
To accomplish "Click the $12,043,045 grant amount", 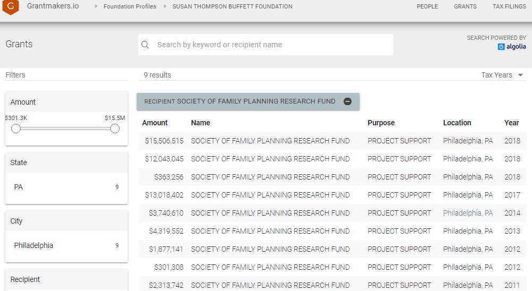I will [164, 159].
